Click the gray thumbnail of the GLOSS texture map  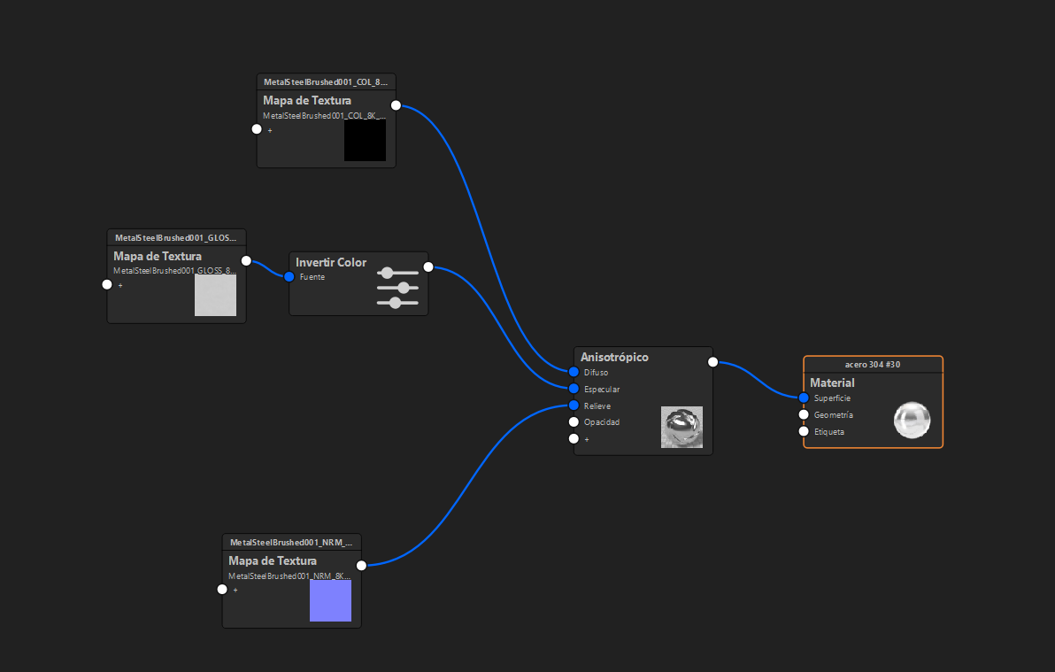click(215, 295)
